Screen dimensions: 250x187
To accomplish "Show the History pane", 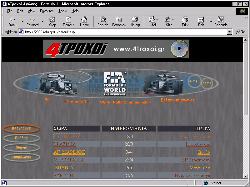I will click(135, 22).
